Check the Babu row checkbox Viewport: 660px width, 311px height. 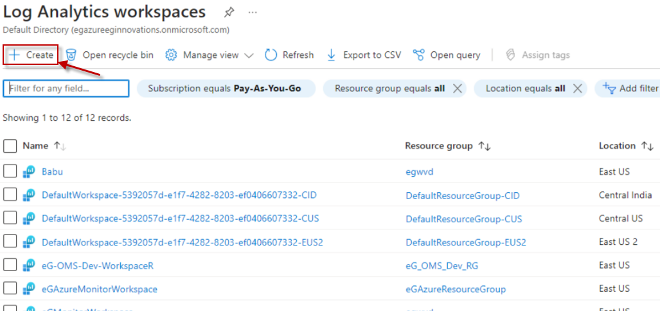10,172
